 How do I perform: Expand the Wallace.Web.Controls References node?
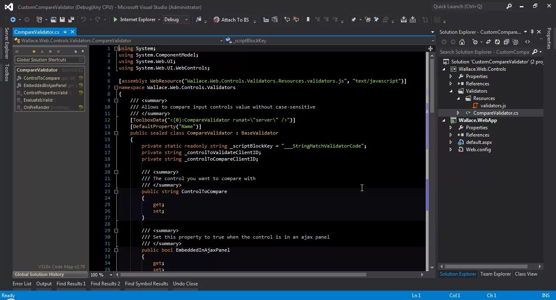coord(451,84)
